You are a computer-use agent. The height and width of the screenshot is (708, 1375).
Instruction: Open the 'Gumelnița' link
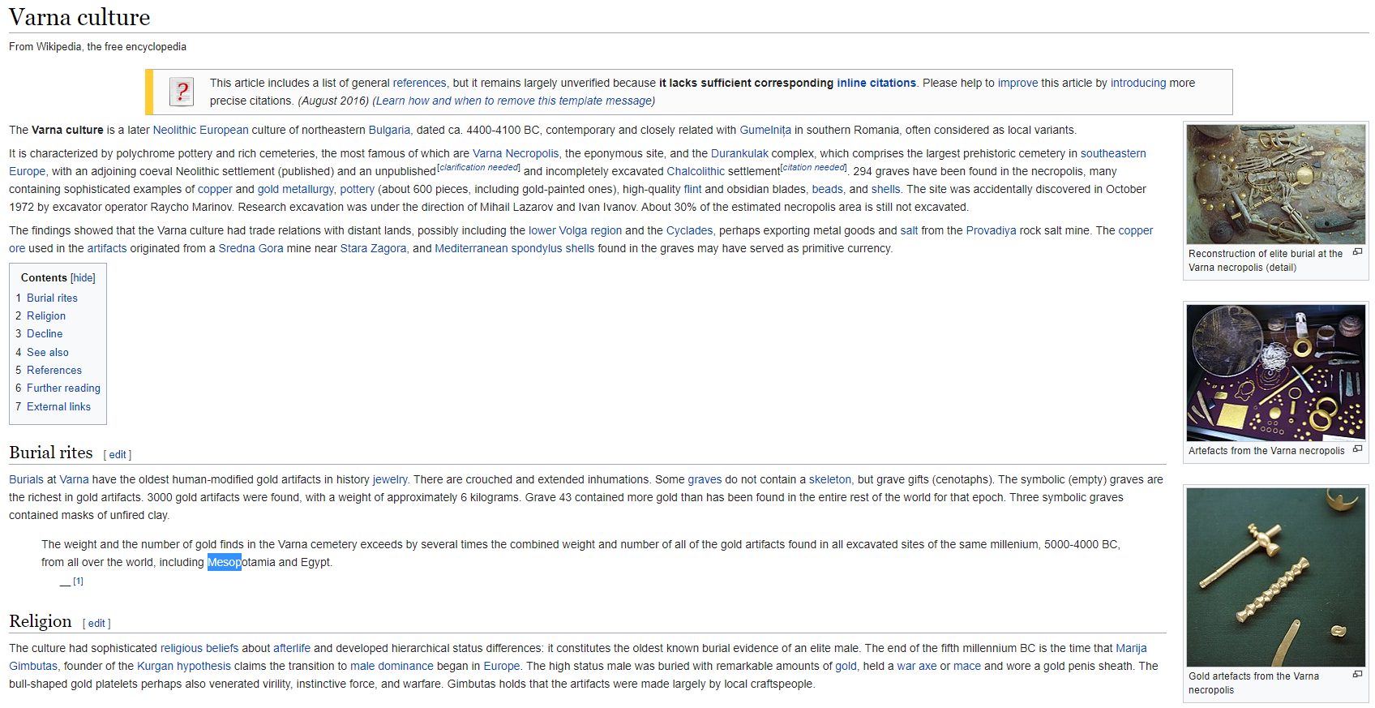[x=765, y=130]
